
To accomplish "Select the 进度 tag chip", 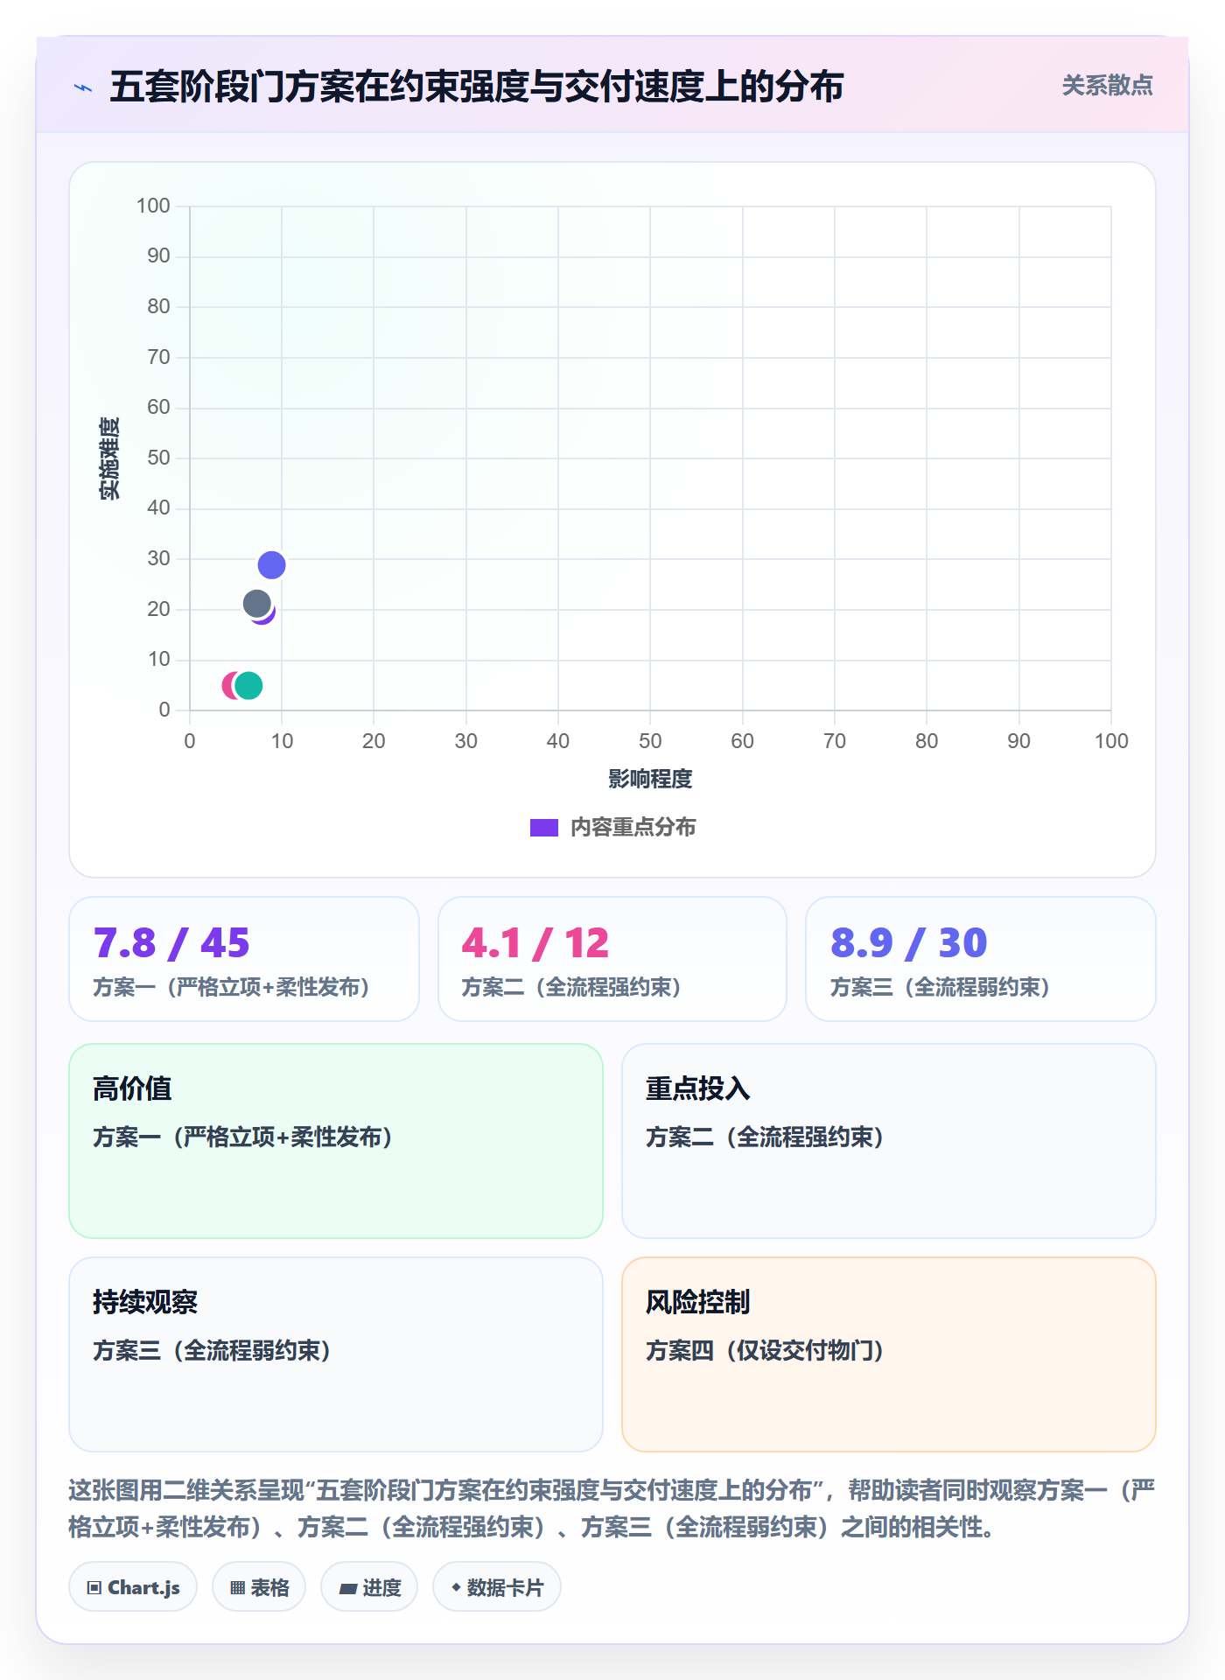I will pyautogui.click(x=369, y=1587).
